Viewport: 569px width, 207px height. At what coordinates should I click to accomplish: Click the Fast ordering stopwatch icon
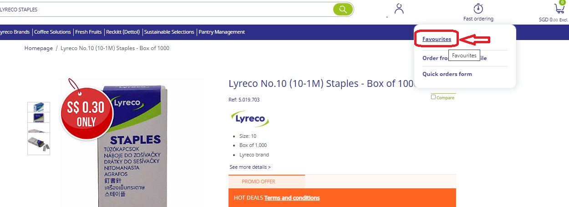click(x=478, y=8)
